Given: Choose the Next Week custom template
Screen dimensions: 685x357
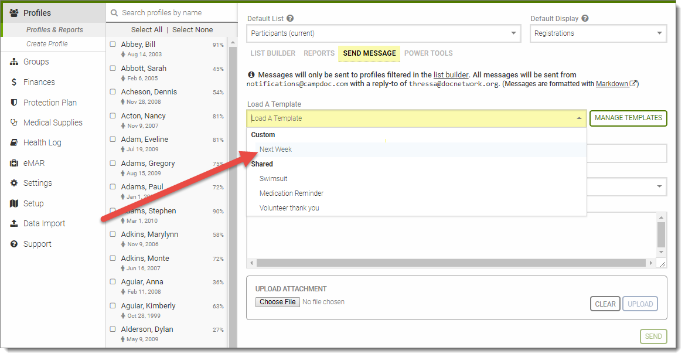Looking at the screenshot, I should click(x=276, y=149).
